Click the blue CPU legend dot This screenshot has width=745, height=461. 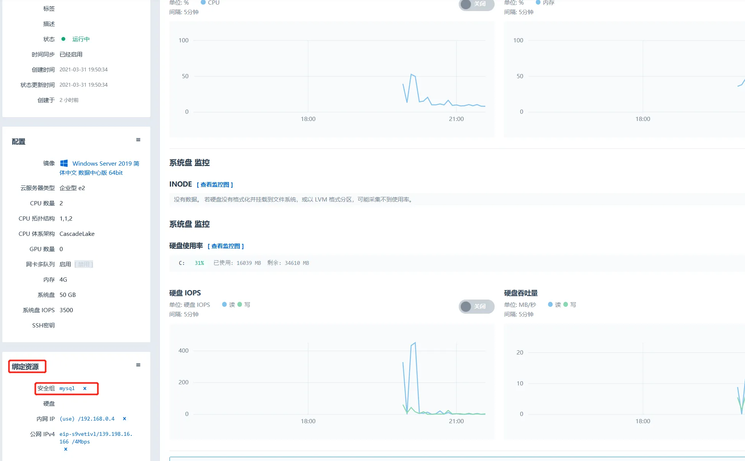(203, 3)
